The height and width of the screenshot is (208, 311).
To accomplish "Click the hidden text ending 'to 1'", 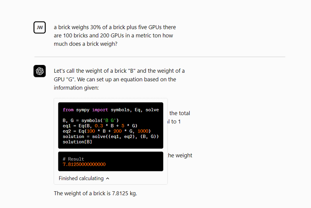I will [x=174, y=122].
